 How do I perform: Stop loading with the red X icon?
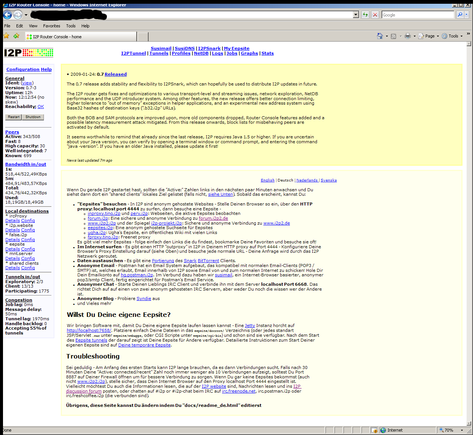[375, 15]
